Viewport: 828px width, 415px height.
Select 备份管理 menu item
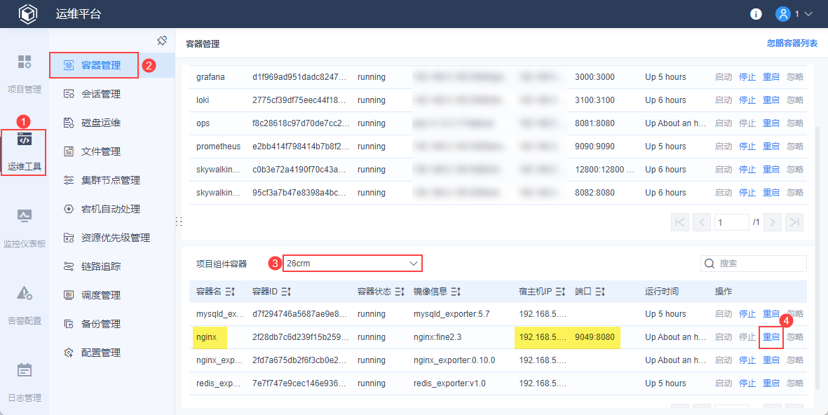coord(101,324)
